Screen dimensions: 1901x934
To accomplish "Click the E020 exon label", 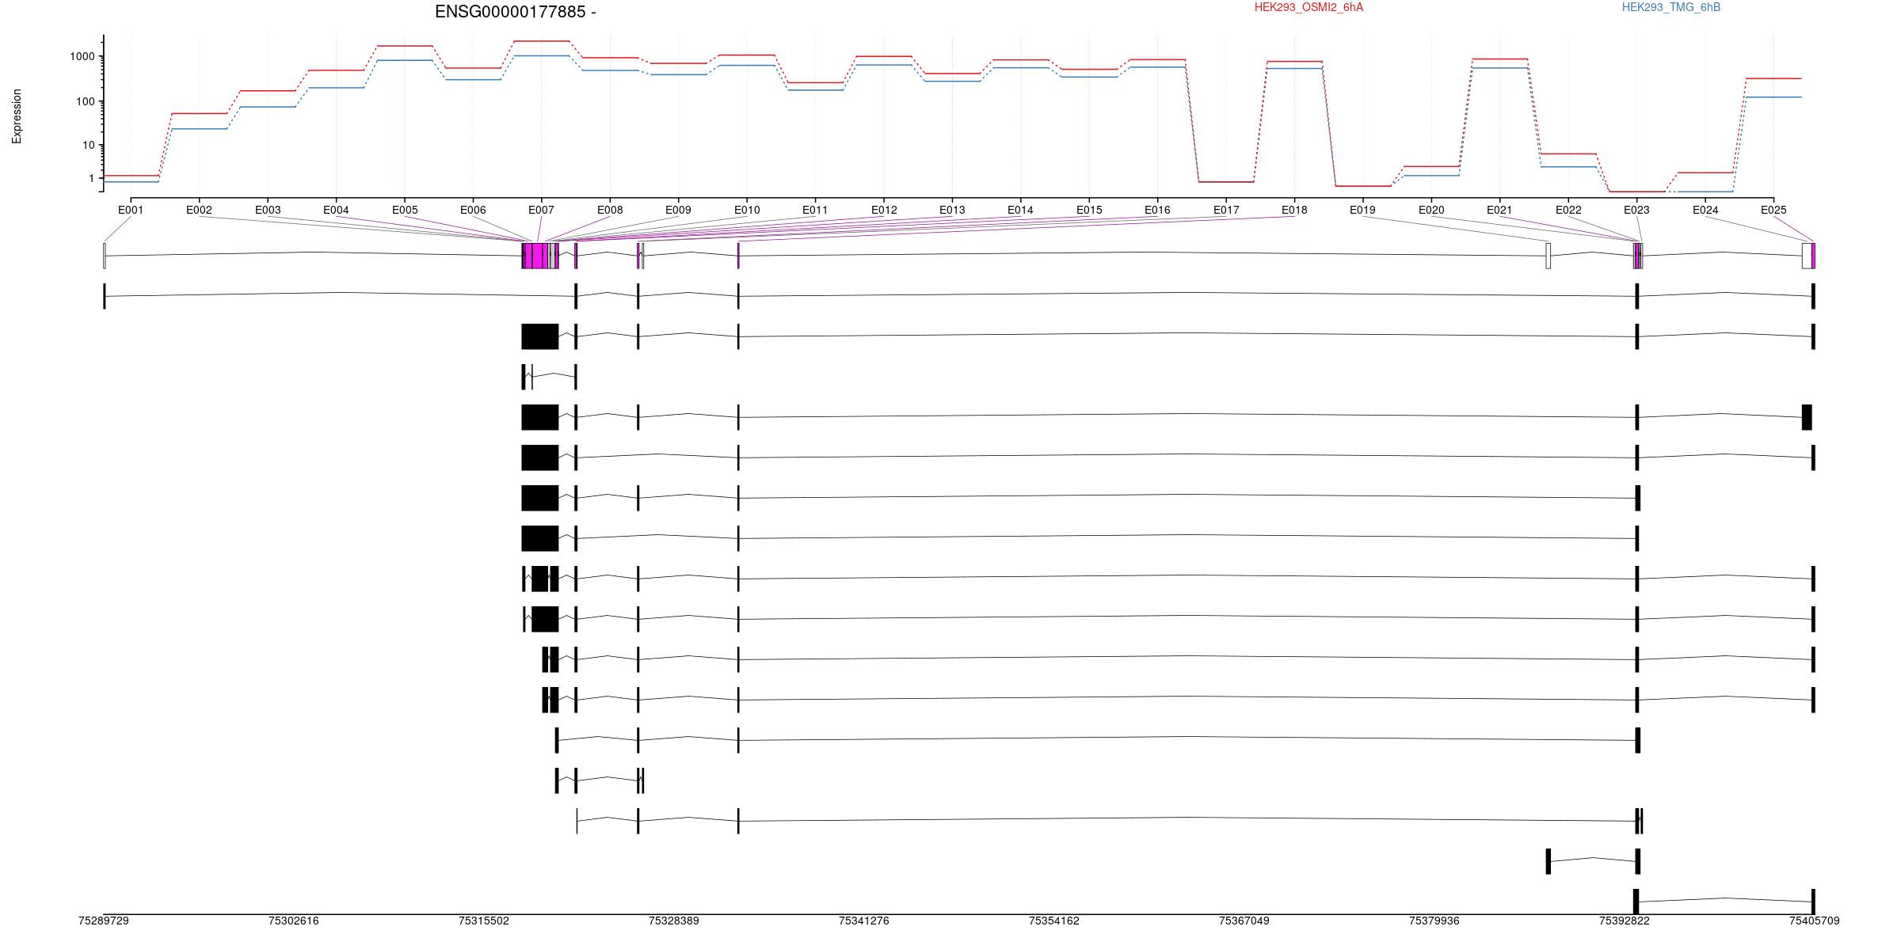I will 1431,211.
